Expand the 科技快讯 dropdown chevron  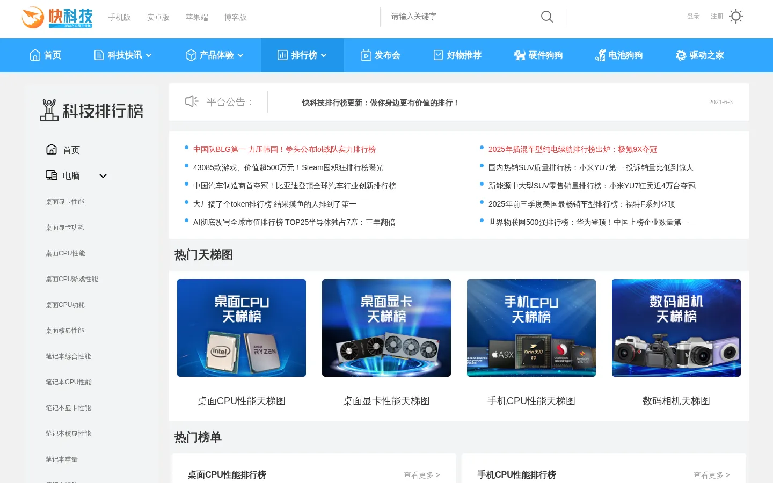(x=149, y=55)
